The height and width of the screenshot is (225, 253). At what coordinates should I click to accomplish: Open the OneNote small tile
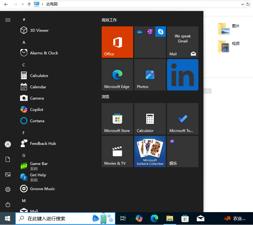[150, 32]
